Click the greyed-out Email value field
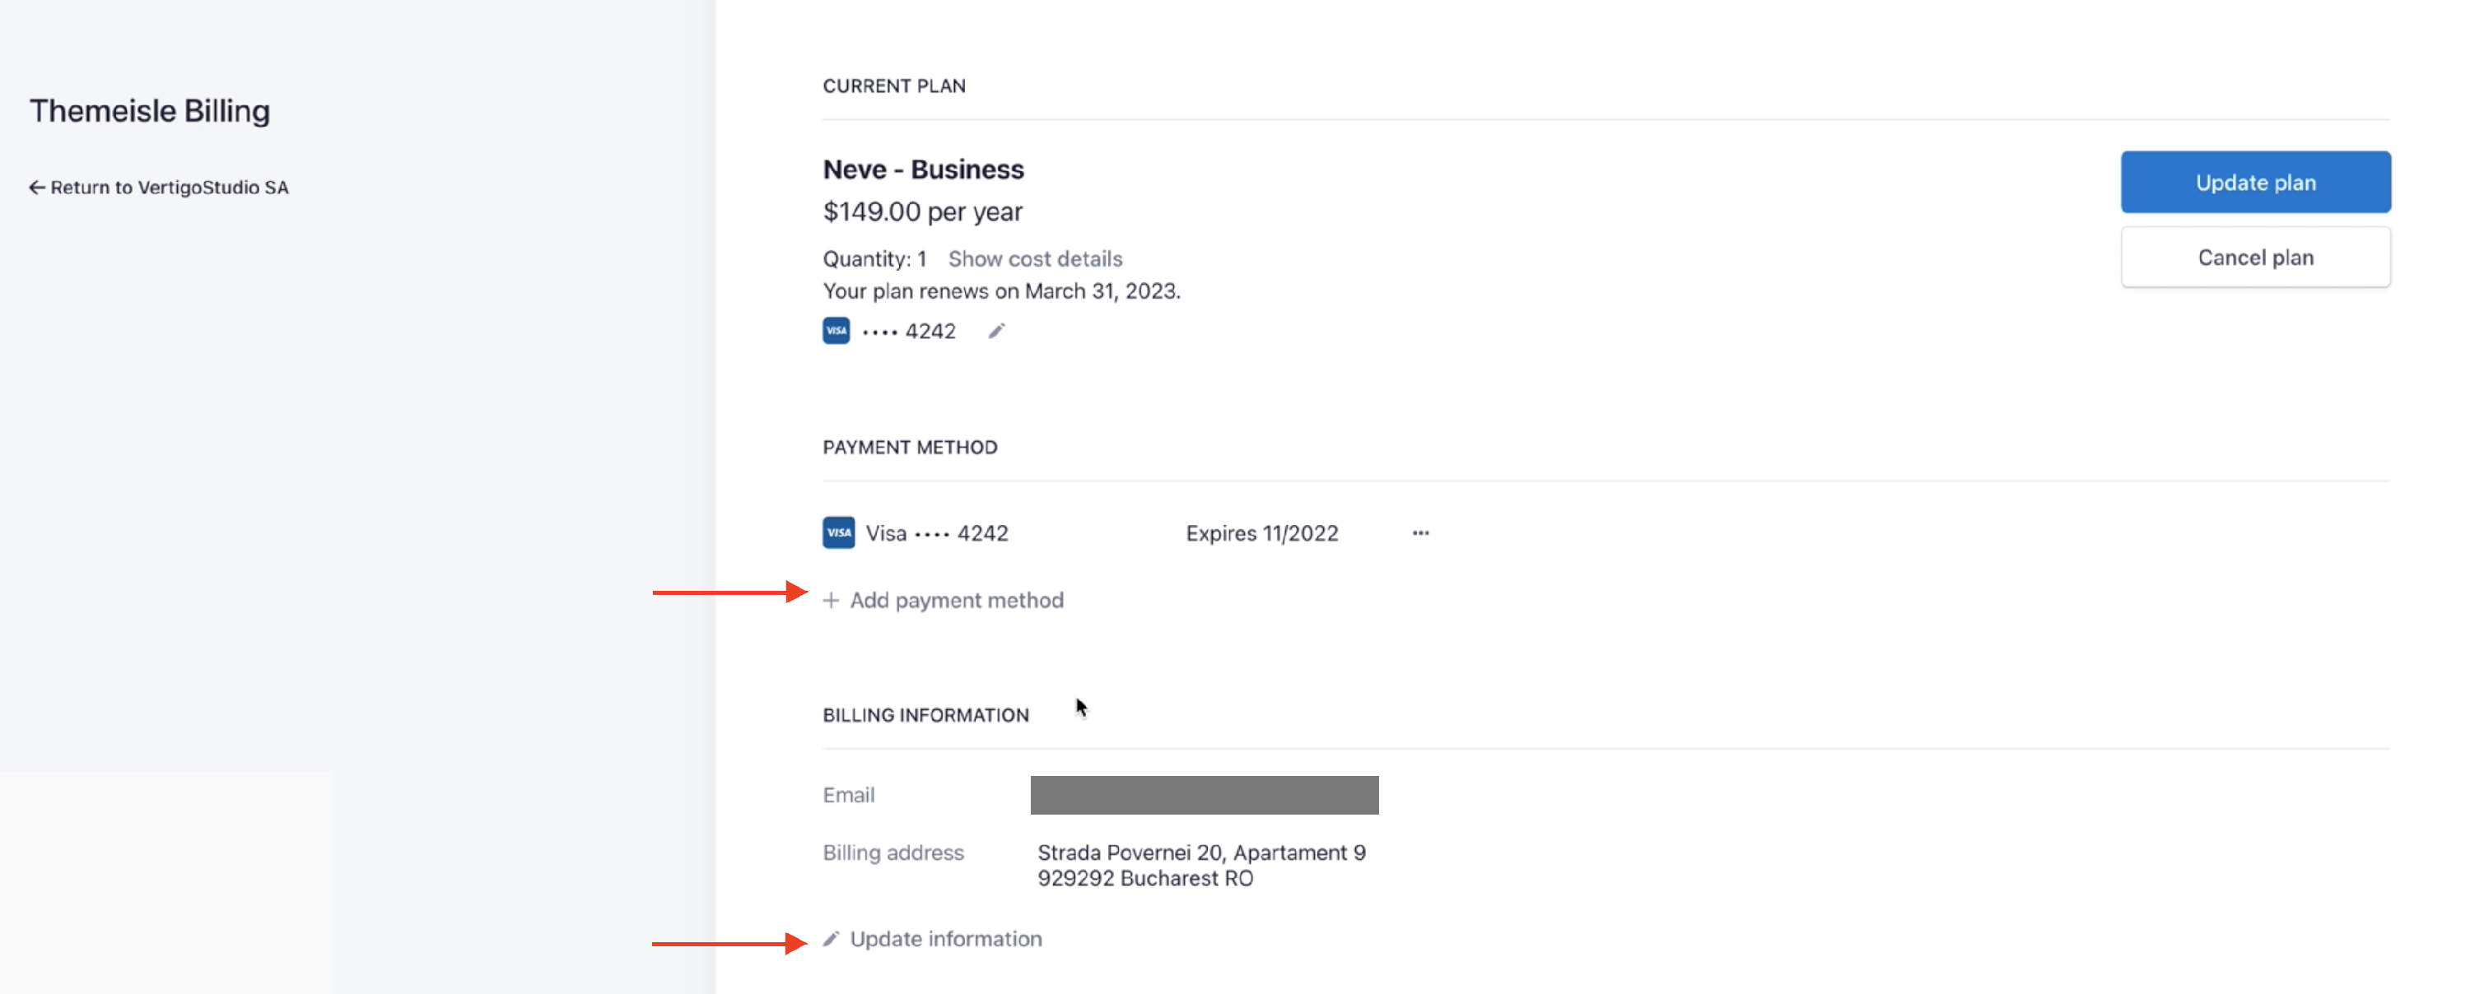Screen dimensions: 2470x994 click(x=1204, y=796)
